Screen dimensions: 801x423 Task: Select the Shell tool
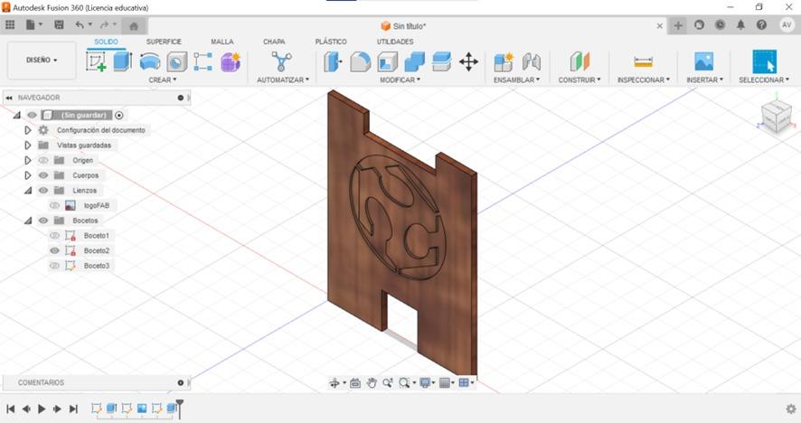387,61
